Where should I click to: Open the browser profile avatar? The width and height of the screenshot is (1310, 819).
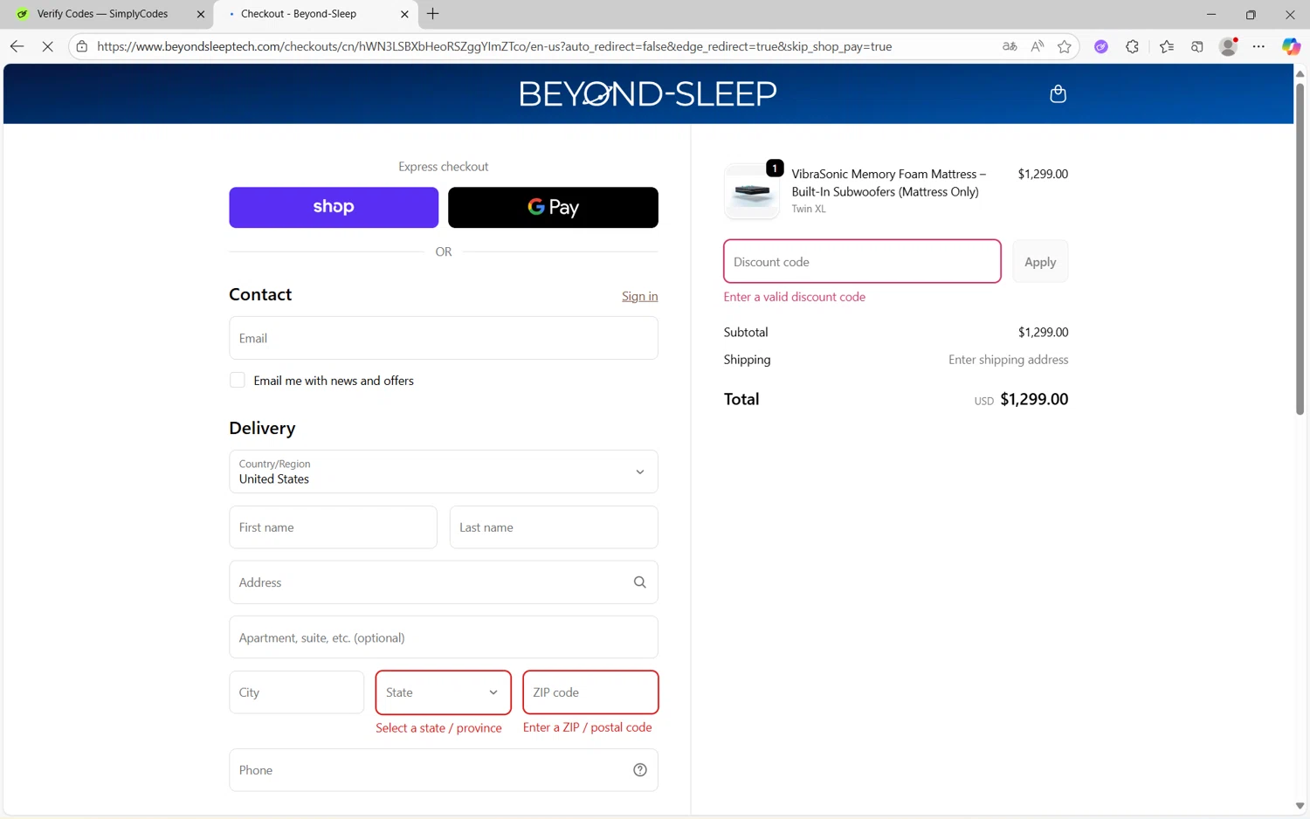[x=1228, y=46]
